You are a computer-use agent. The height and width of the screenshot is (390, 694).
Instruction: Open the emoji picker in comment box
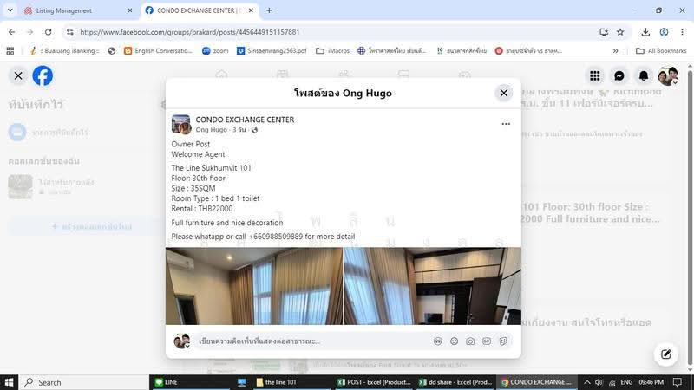click(x=454, y=341)
